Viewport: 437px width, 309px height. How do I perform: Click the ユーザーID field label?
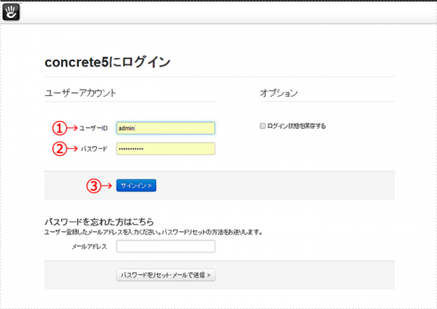tap(93, 128)
